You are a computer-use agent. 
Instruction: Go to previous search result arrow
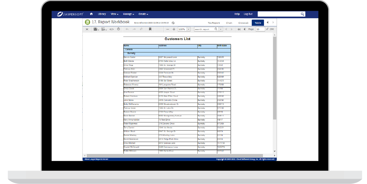tap(226, 29)
